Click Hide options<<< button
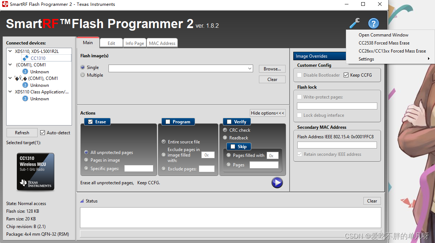This screenshot has height=243, width=435. click(x=267, y=113)
